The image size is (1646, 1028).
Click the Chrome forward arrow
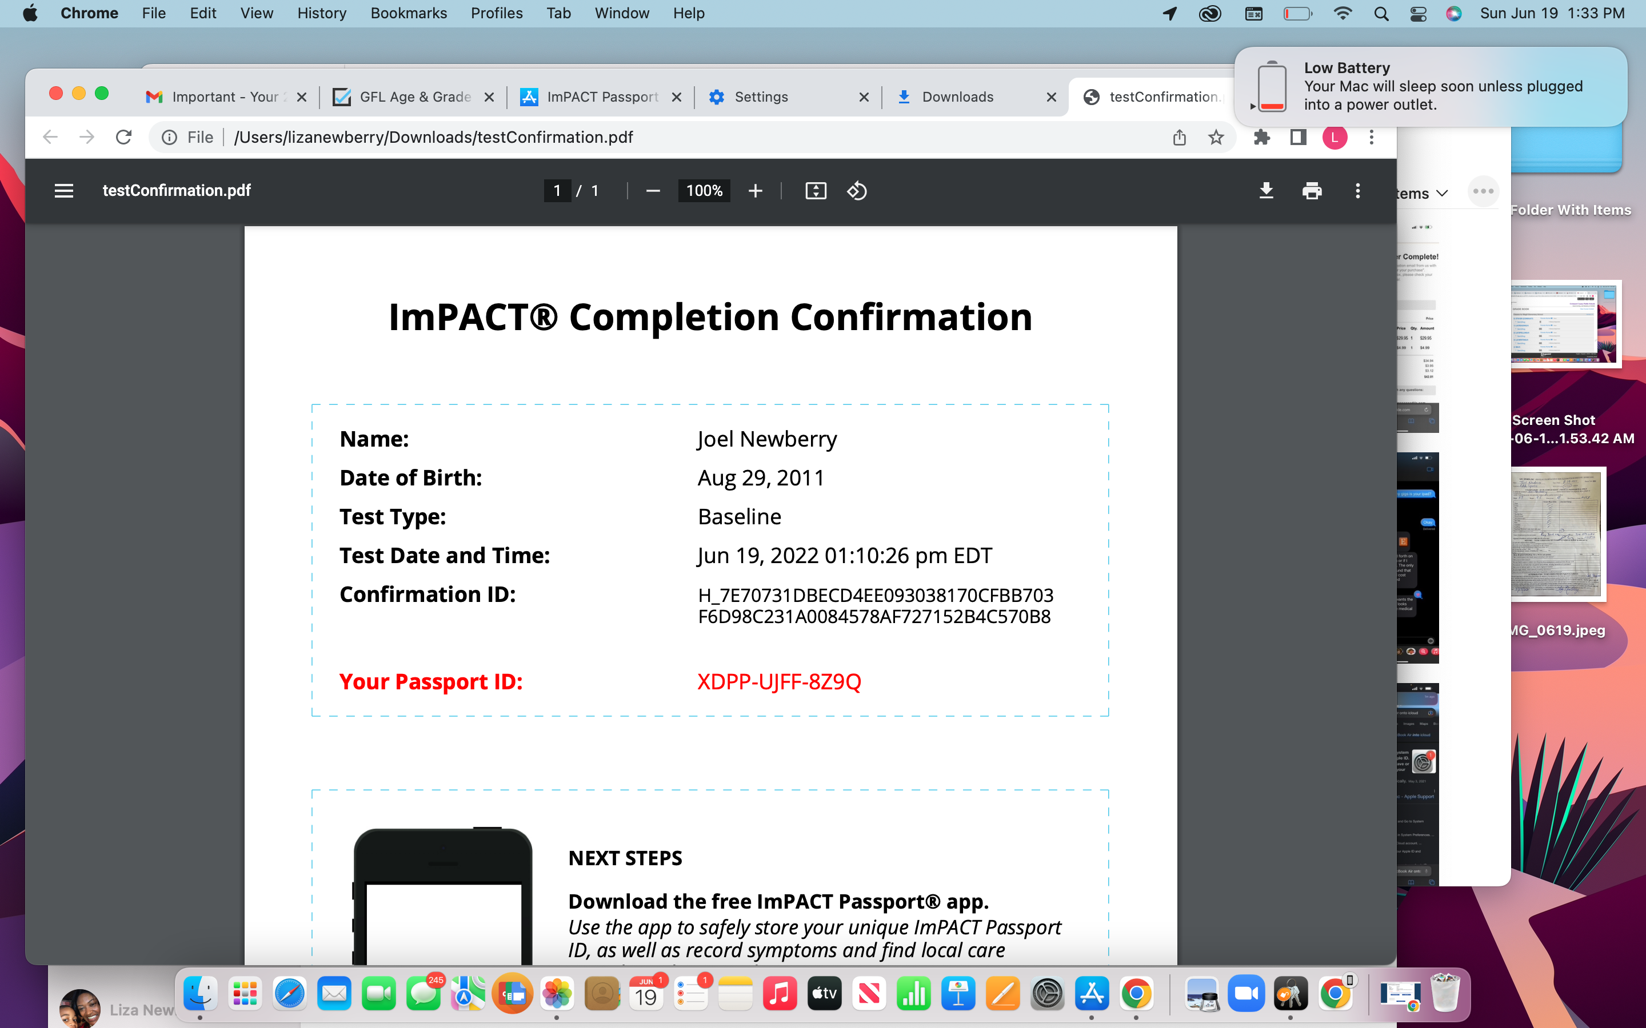(x=86, y=137)
